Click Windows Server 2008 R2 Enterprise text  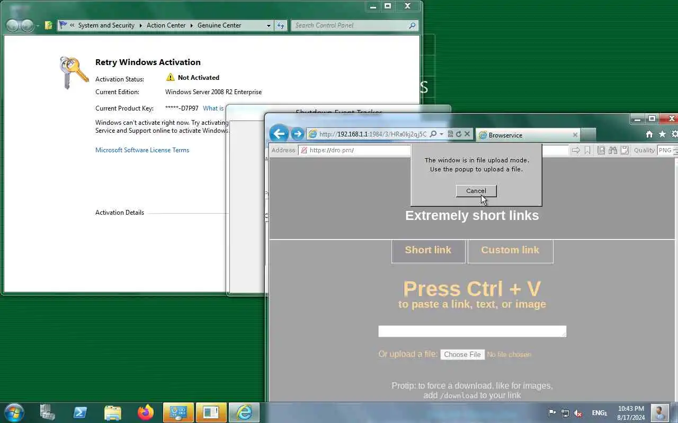tap(213, 92)
